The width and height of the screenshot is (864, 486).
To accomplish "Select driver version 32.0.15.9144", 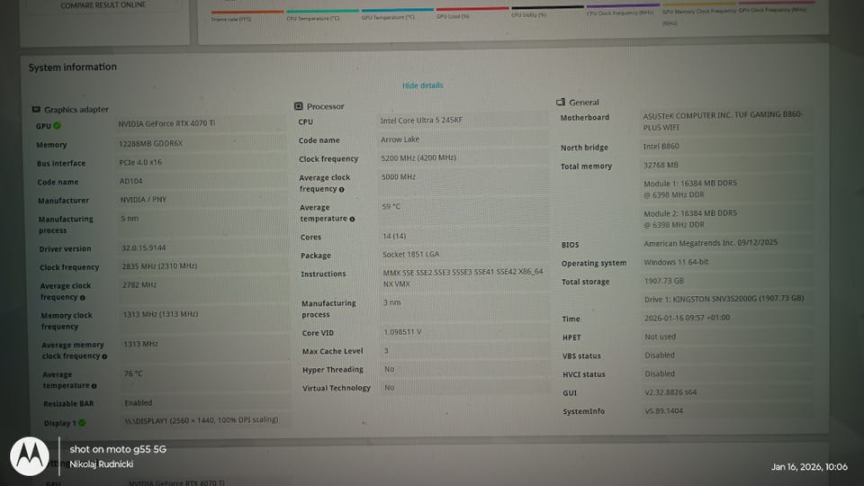I will [x=143, y=248].
